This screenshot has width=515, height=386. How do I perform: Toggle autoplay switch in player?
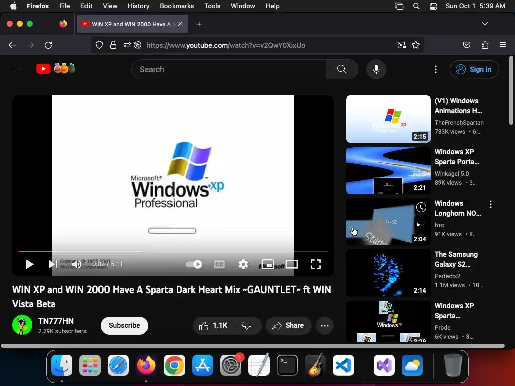(194, 264)
